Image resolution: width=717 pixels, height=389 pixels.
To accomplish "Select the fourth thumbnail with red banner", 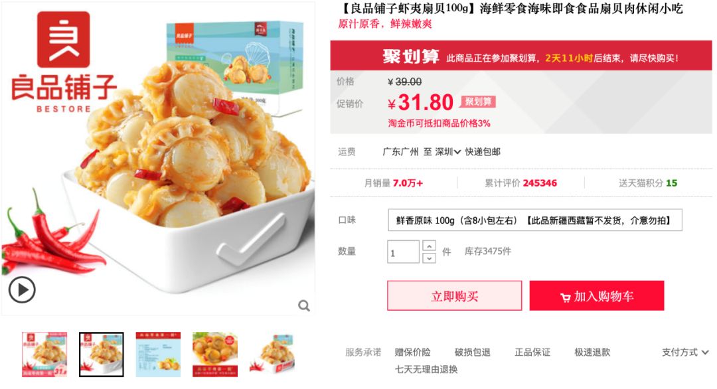I will [x=215, y=354].
